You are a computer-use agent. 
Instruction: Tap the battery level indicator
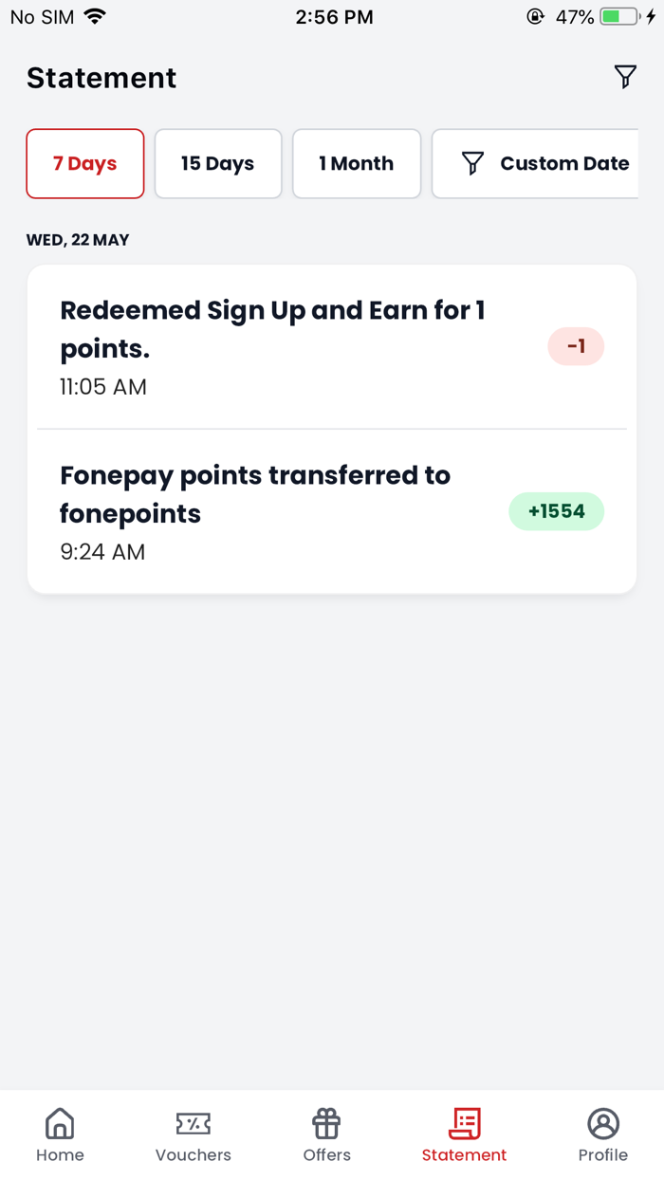(620, 15)
